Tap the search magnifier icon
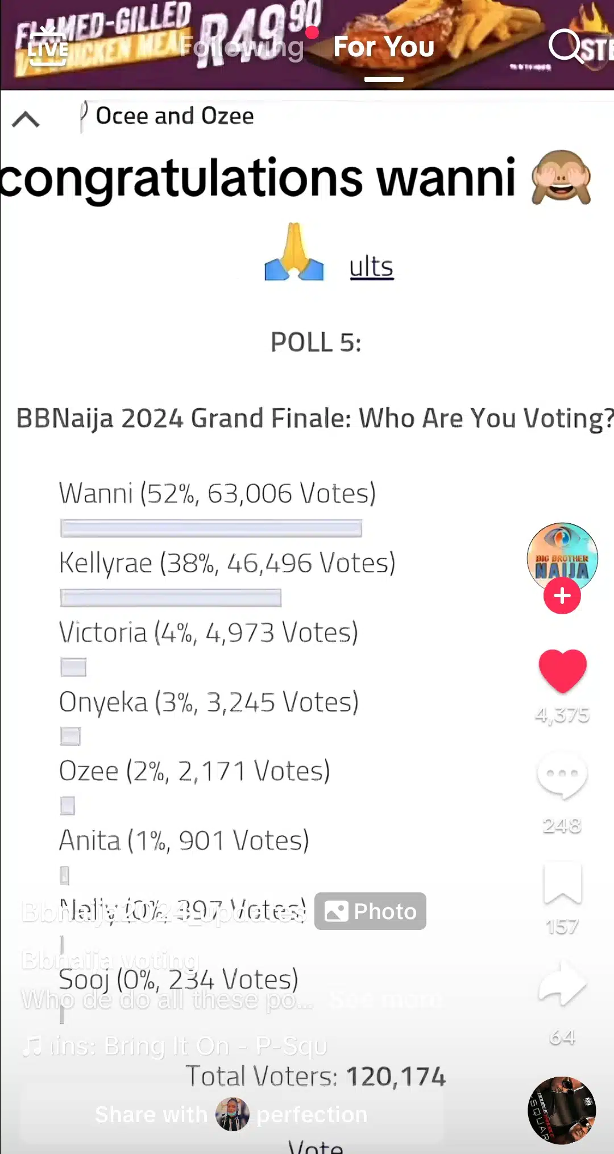 coord(566,47)
